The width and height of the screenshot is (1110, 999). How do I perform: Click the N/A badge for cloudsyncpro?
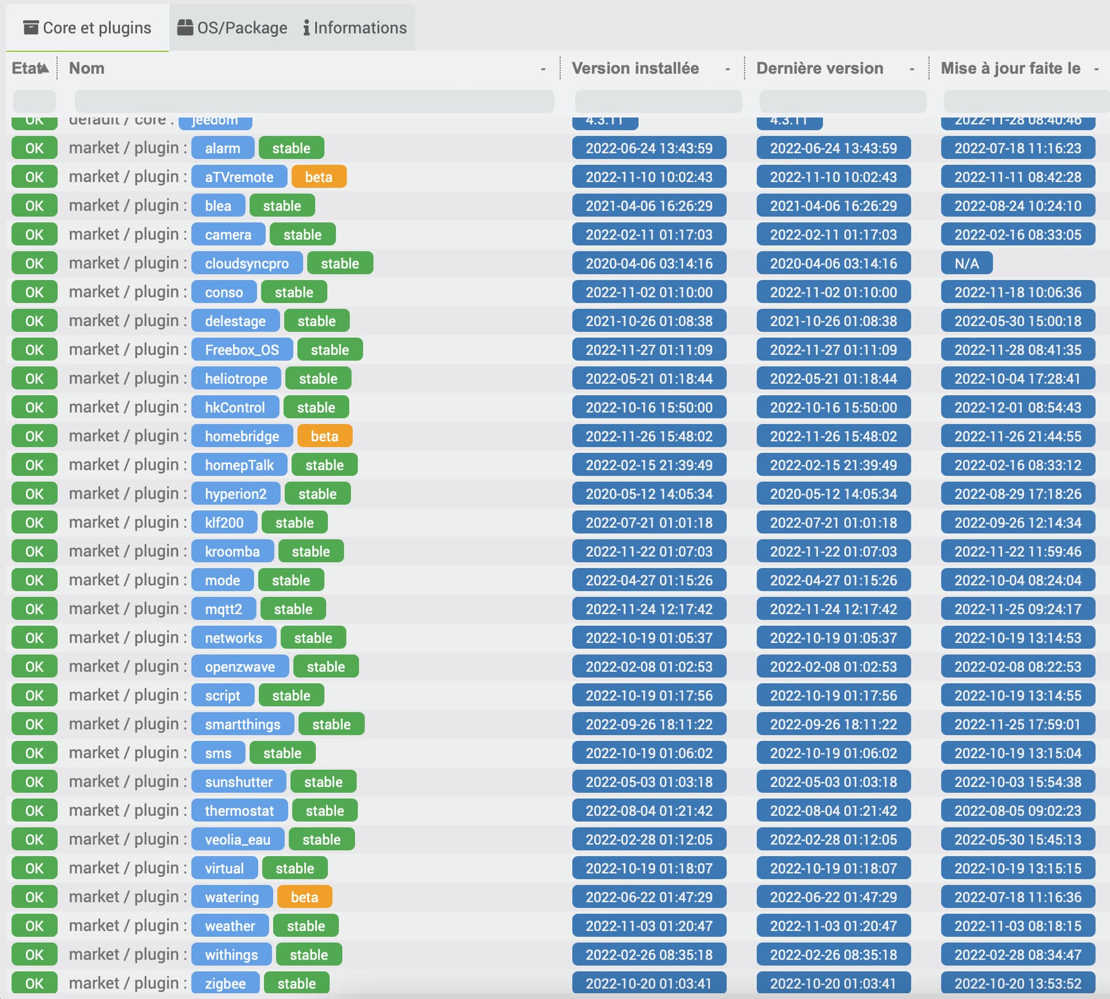tap(966, 263)
